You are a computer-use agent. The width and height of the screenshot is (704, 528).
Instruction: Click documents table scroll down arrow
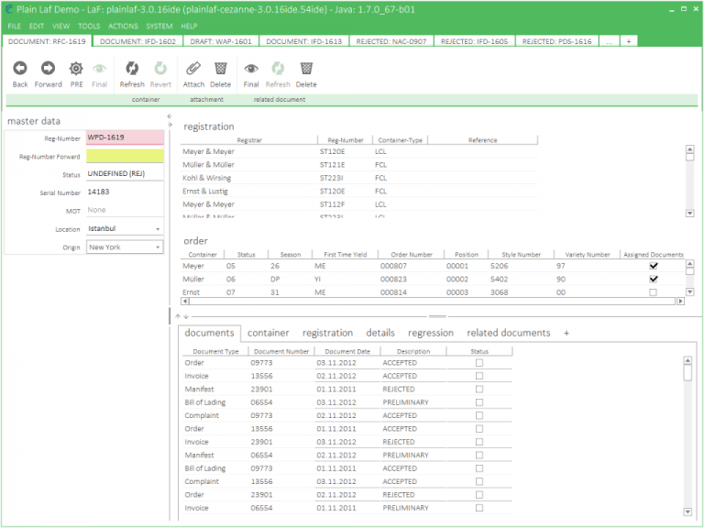pyautogui.click(x=687, y=511)
